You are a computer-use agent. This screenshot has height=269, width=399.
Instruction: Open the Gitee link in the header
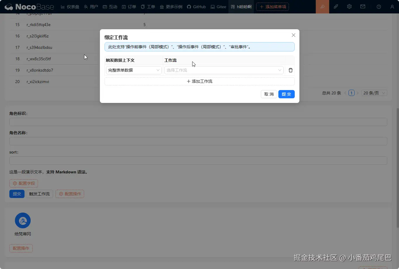click(x=218, y=7)
